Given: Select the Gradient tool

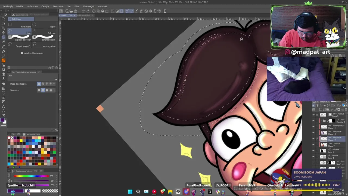Looking at the screenshot, I should (x=3, y=88).
